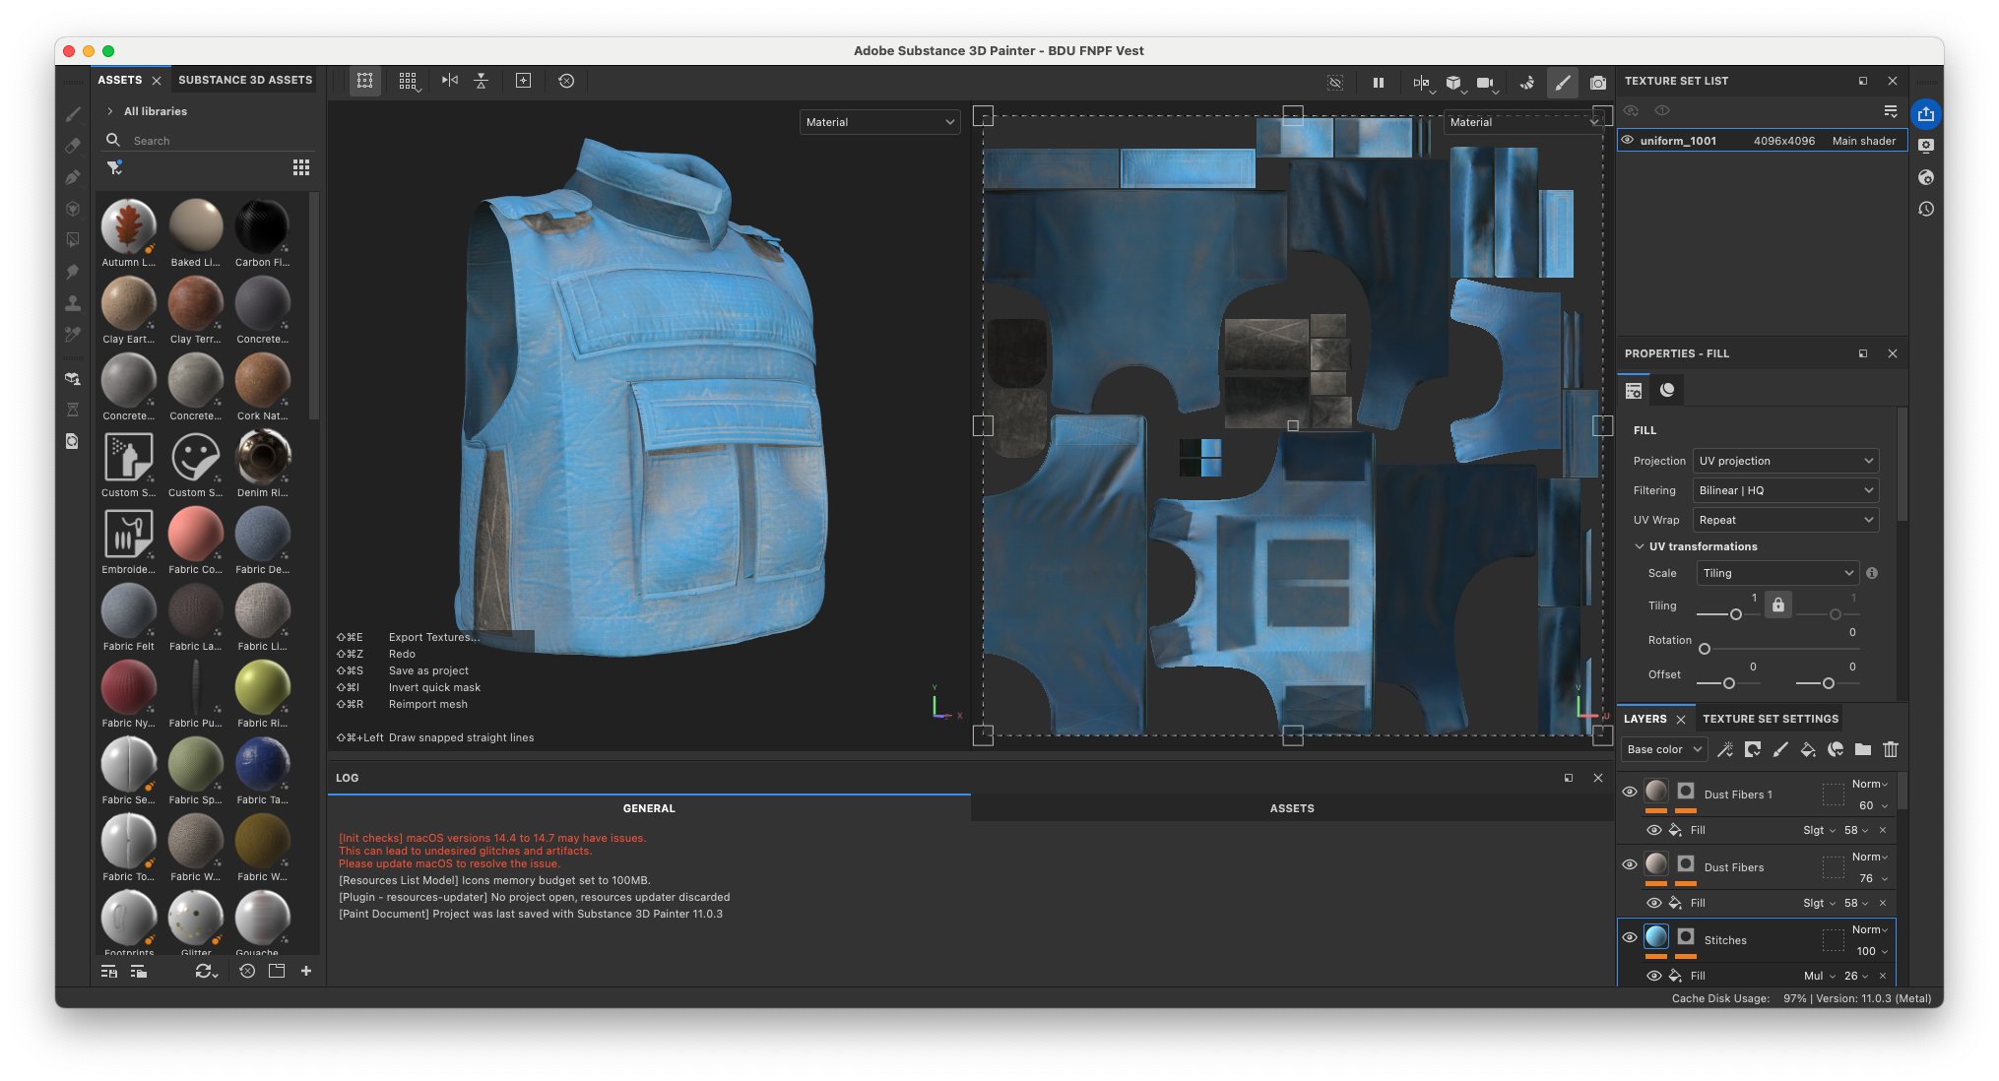1999x1081 pixels.
Task: Toggle visibility of Fill under Stitches
Action: pos(1654,976)
